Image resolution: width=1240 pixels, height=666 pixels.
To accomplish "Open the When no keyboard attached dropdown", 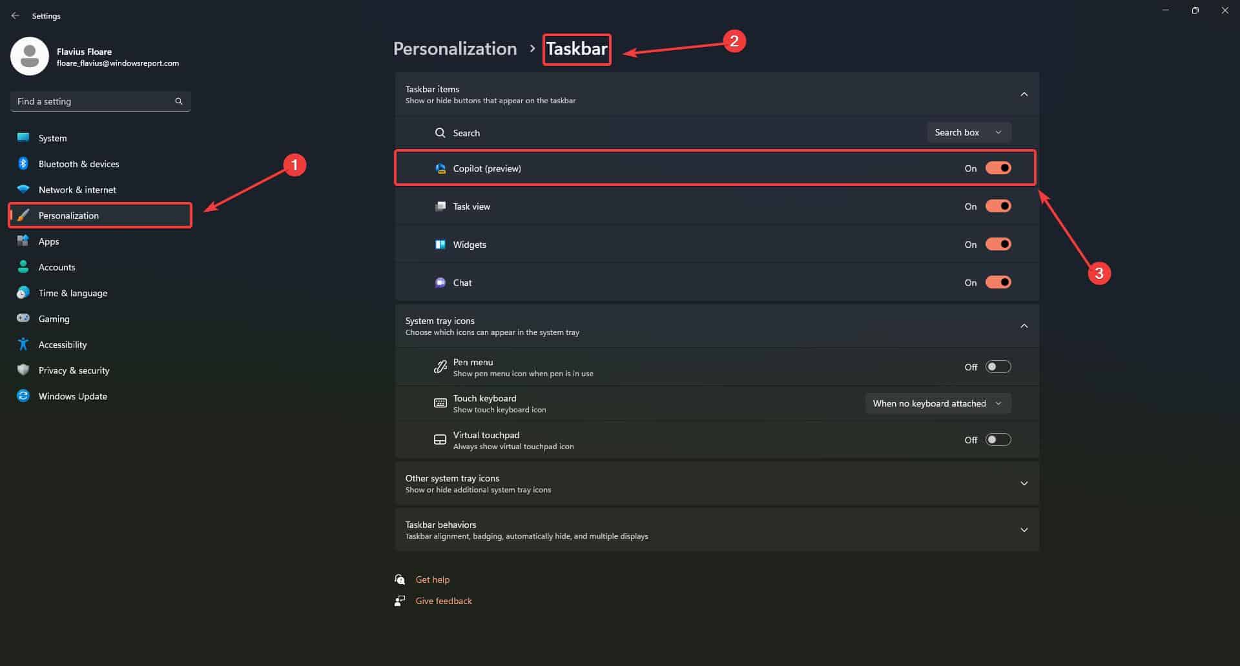I will (x=938, y=403).
